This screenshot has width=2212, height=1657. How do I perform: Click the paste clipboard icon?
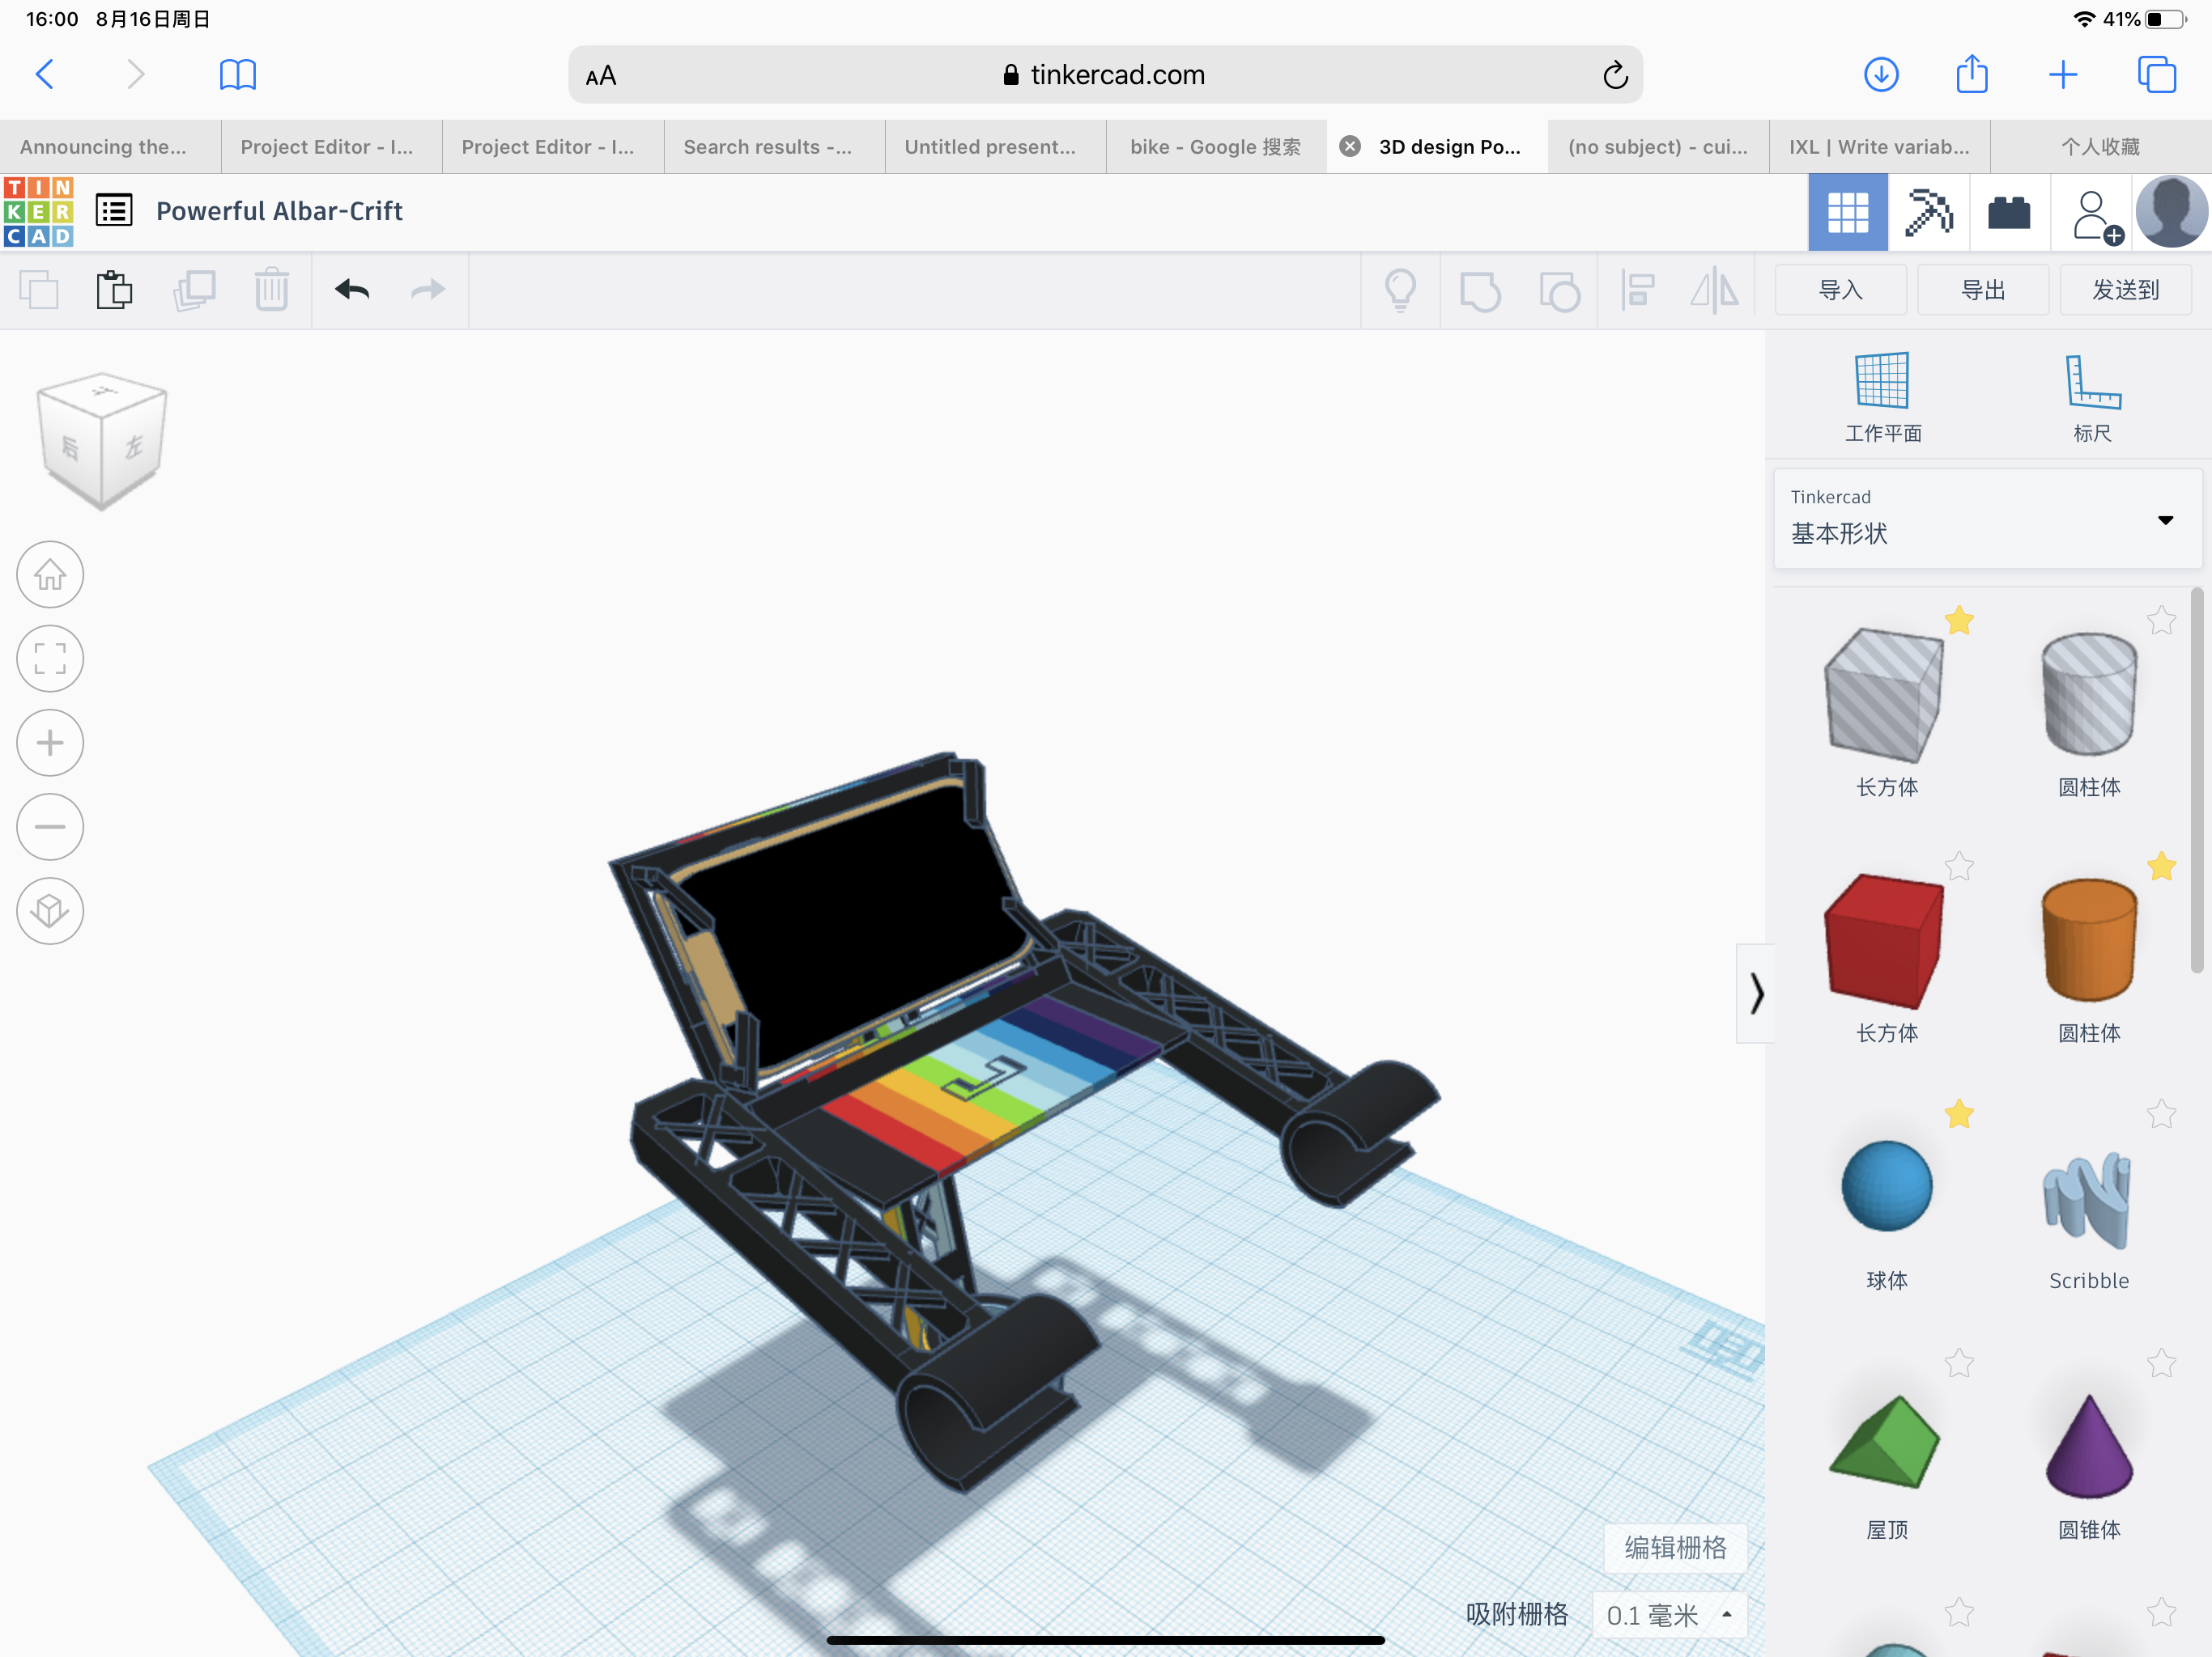114,290
